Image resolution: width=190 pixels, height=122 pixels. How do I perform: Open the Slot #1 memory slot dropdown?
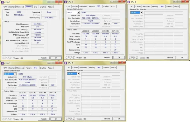[x=78, y=12]
